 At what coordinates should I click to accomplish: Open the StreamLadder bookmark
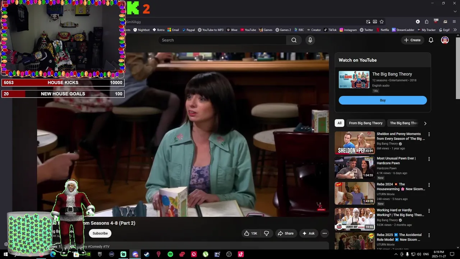coord(403,30)
